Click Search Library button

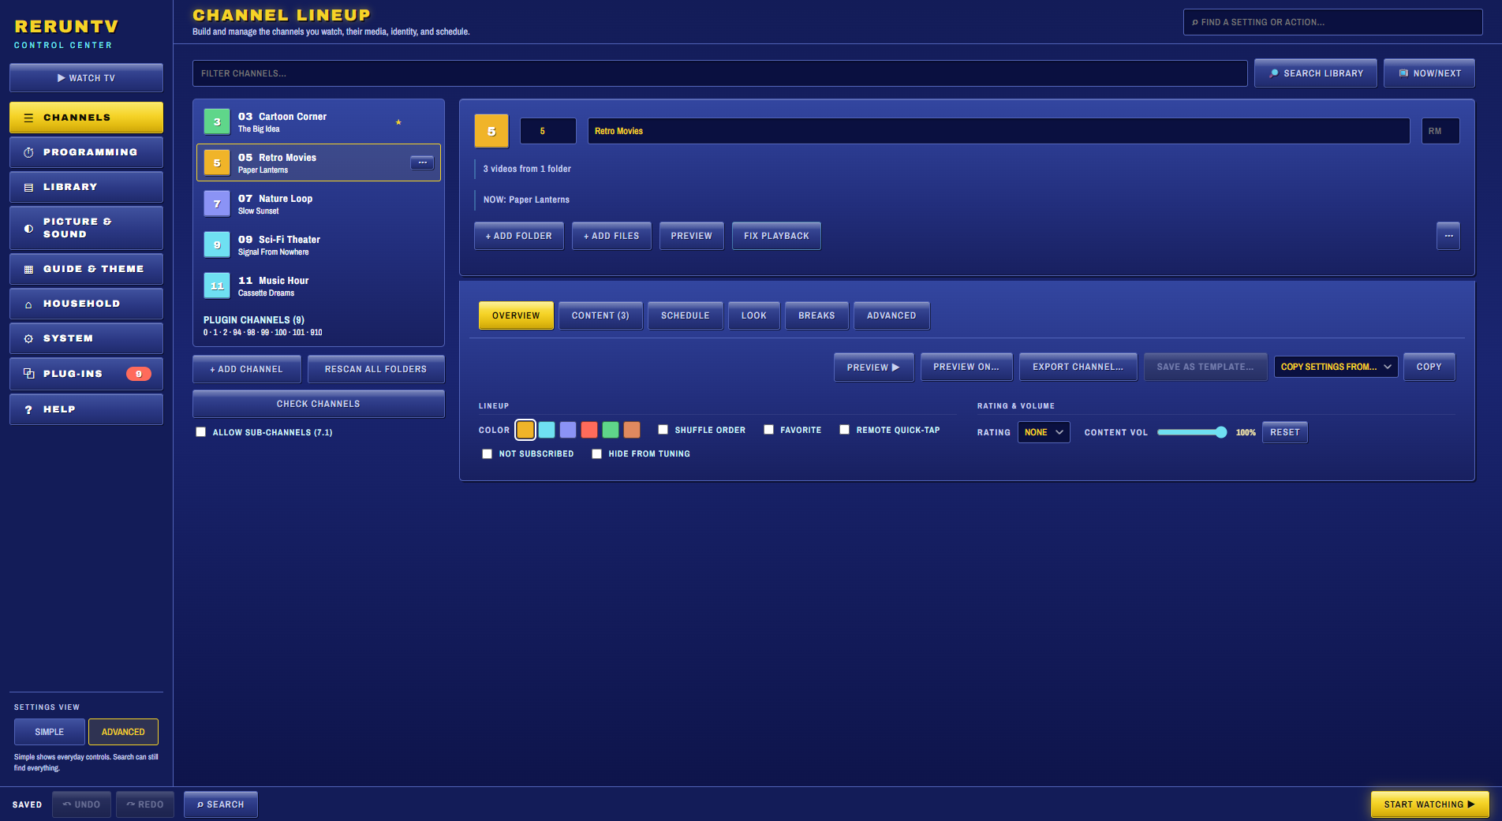(1316, 73)
